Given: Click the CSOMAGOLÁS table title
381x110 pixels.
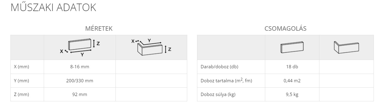Looking at the screenshot, I should (285, 29).
